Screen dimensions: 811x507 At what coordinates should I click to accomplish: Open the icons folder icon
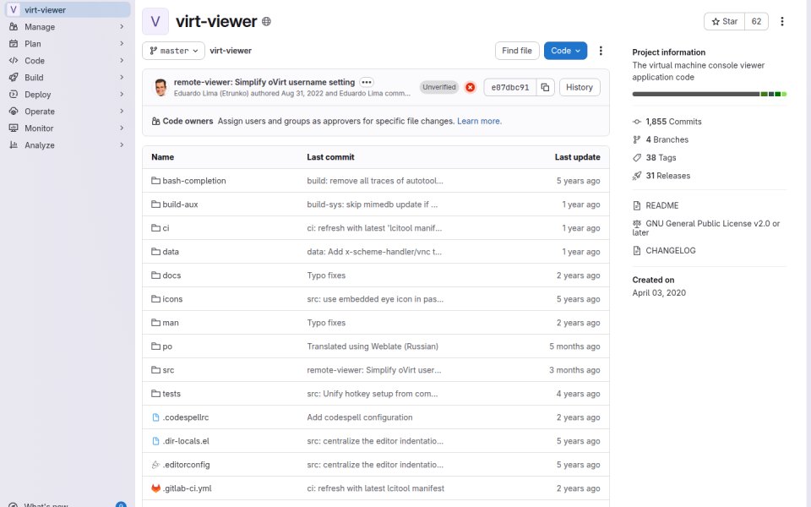[155, 299]
